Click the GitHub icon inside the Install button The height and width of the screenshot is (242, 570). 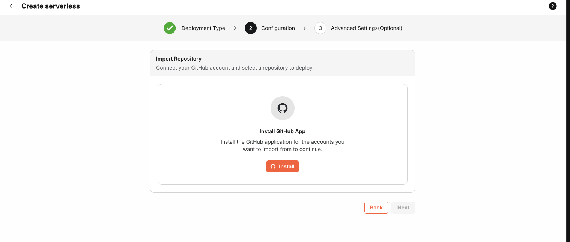[x=273, y=166]
